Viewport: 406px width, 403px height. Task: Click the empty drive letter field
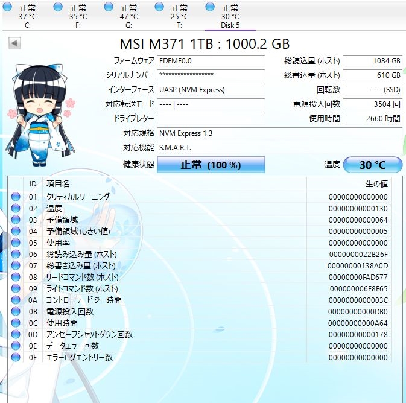(x=211, y=119)
